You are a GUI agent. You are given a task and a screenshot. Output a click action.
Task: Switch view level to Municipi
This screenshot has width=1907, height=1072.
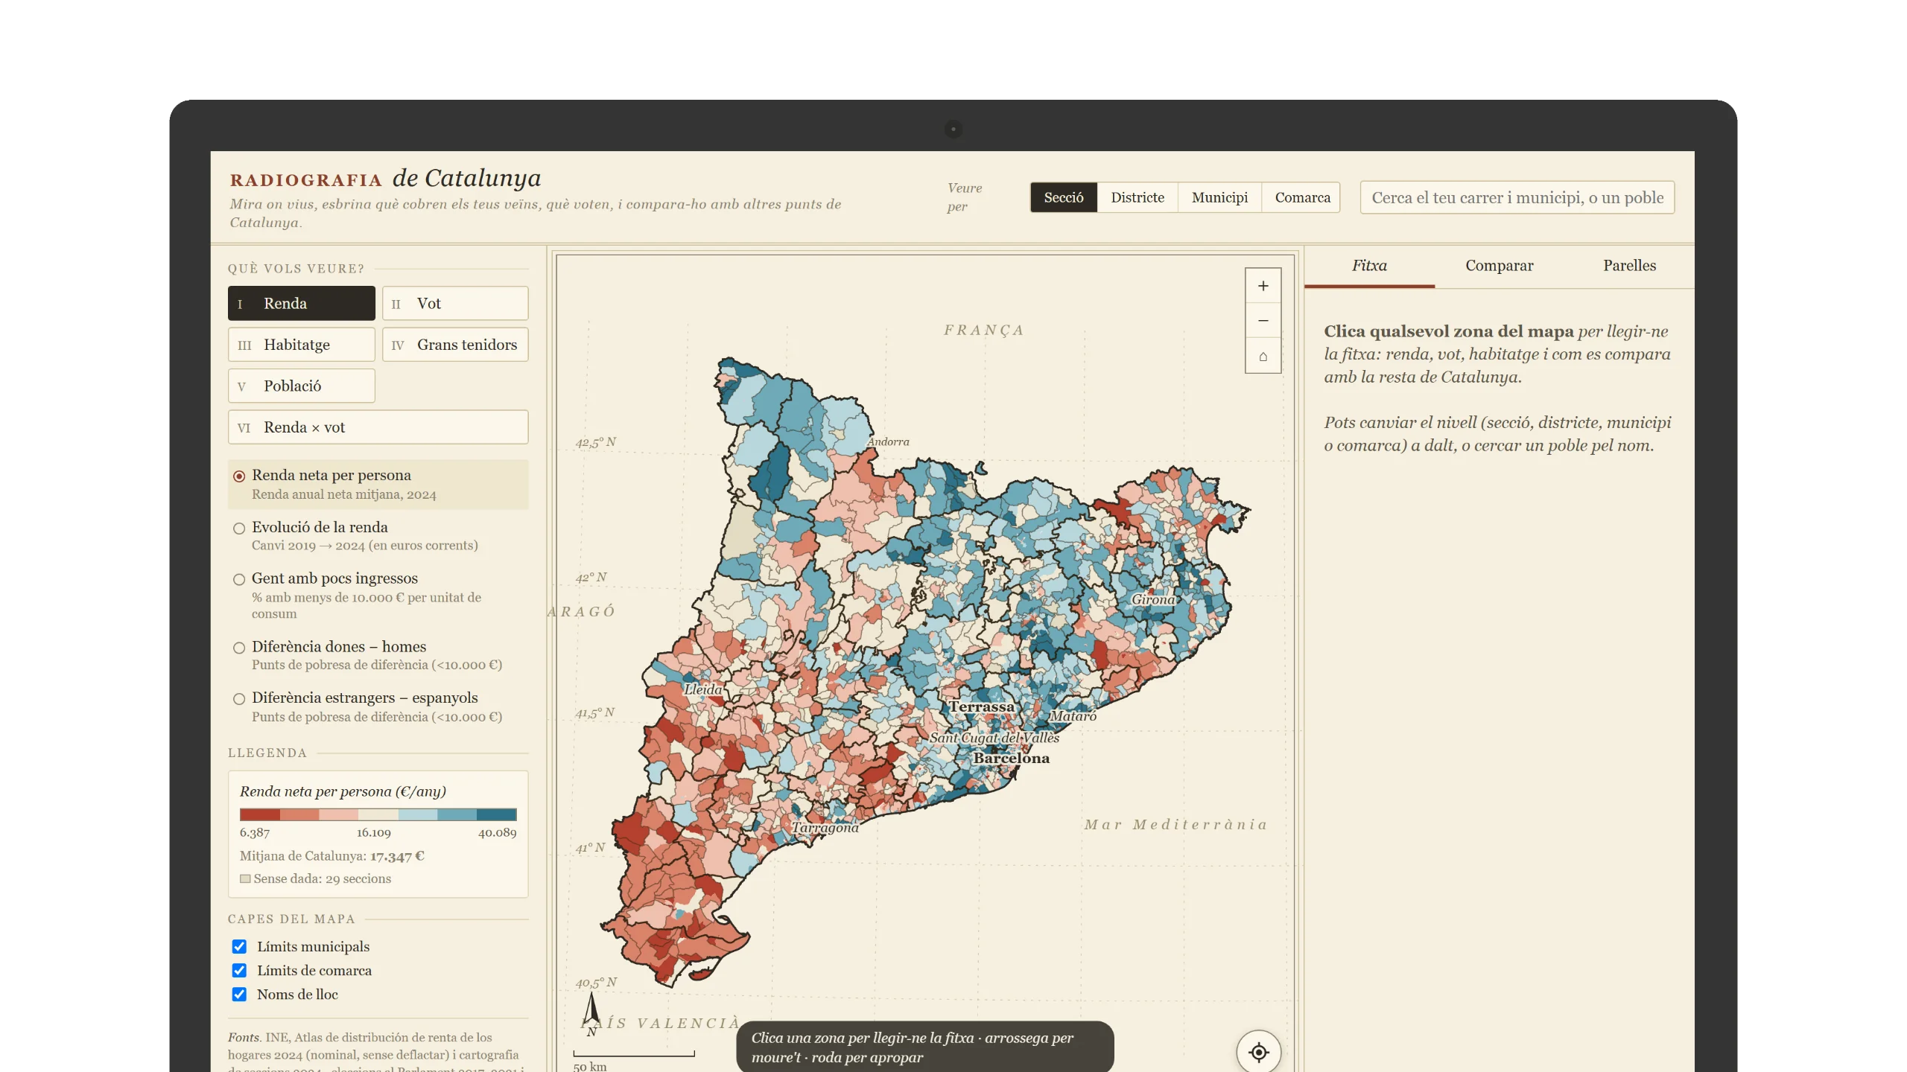pos(1219,197)
